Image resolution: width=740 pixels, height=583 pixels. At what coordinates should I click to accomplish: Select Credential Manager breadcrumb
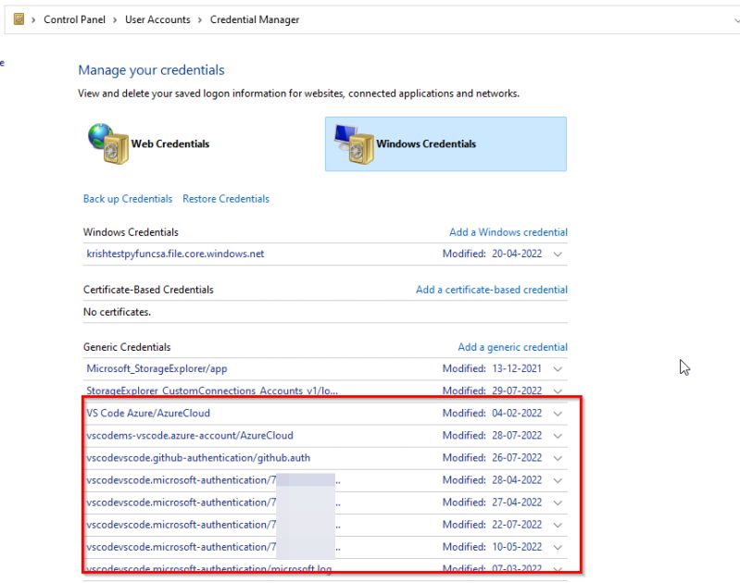tap(255, 19)
